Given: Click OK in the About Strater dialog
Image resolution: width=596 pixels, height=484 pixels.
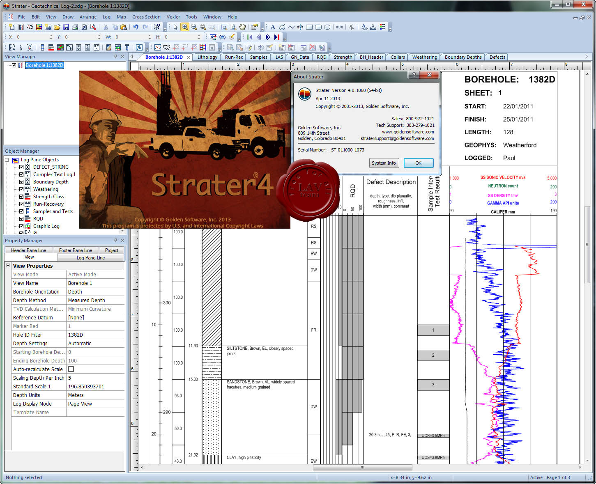Looking at the screenshot, I should click(x=418, y=163).
